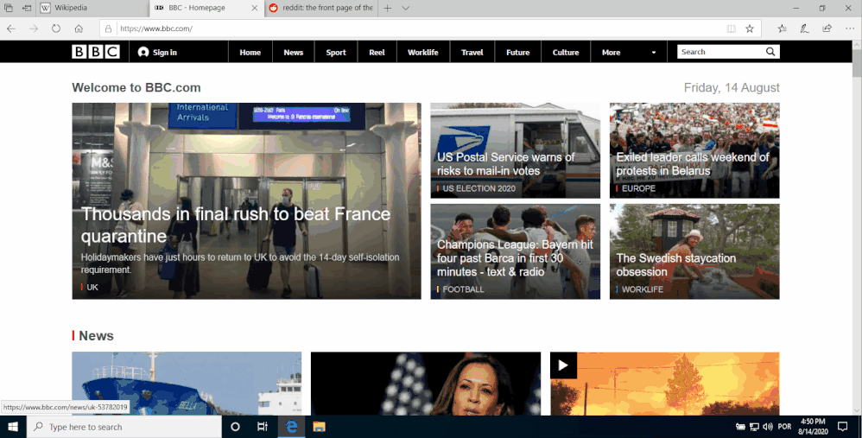Image resolution: width=862 pixels, height=438 pixels.
Task: Open the Home nav item
Action: pyautogui.click(x=250, y=52)
